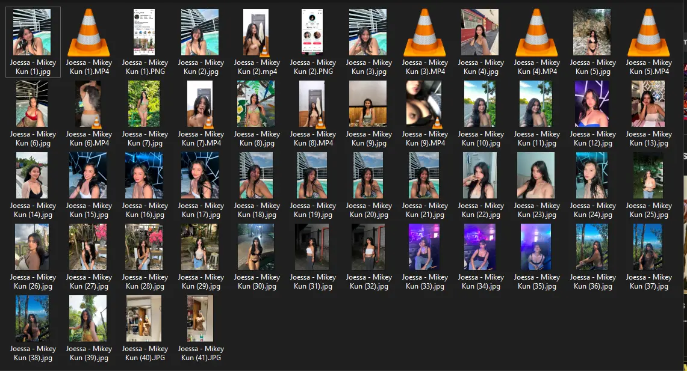Pick the thumbnail of Kun (36).jpg
687x371 pixels.
point(592,247)
